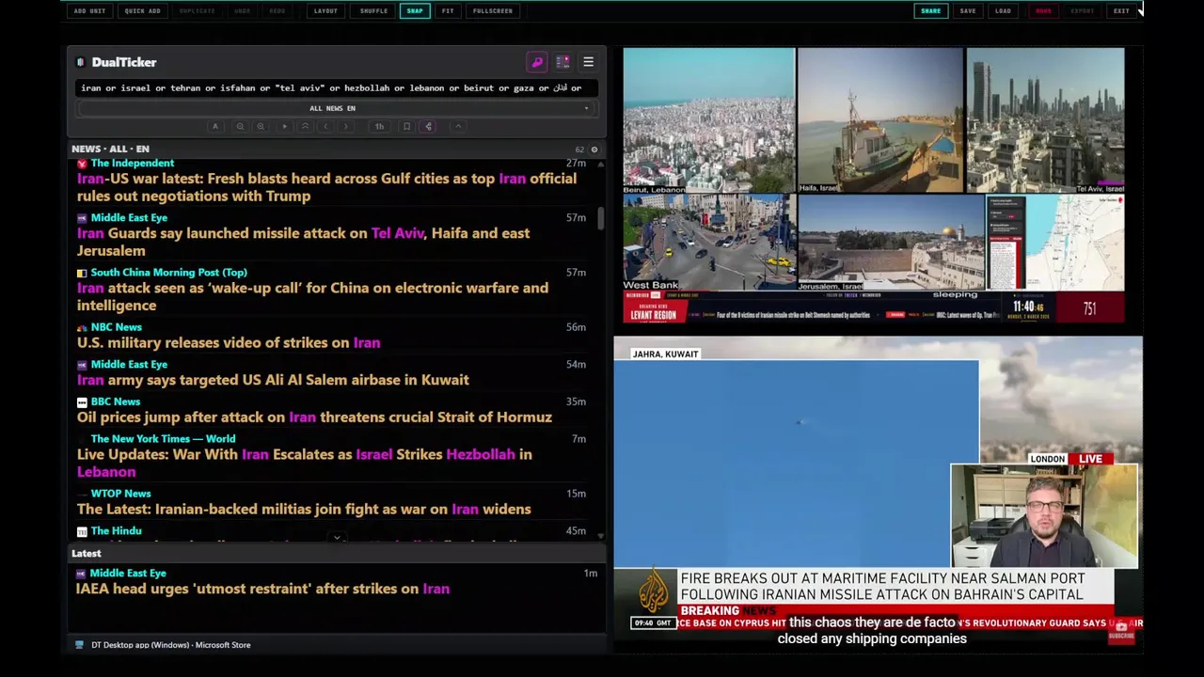Viewport: 1204px width, 677px height.
Task: Select the Beirut, Lebanon camera feed
Action: pyautogui.click(x=709, y=120)
